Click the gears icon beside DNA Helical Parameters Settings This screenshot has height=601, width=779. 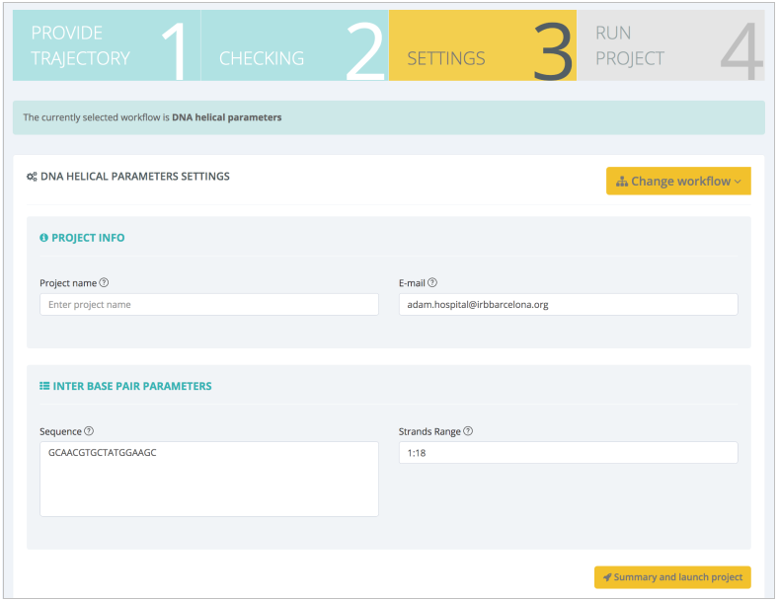[x=32, y=178]
